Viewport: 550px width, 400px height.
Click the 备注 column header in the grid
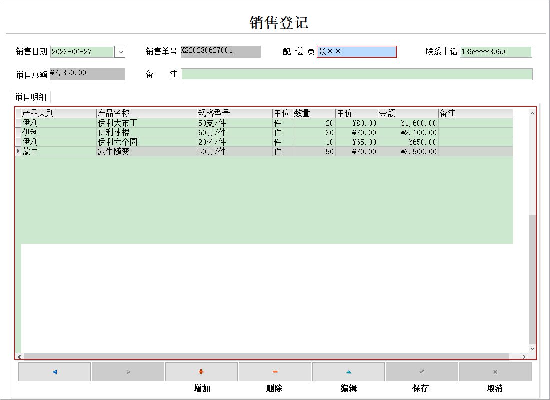(475, 113)
